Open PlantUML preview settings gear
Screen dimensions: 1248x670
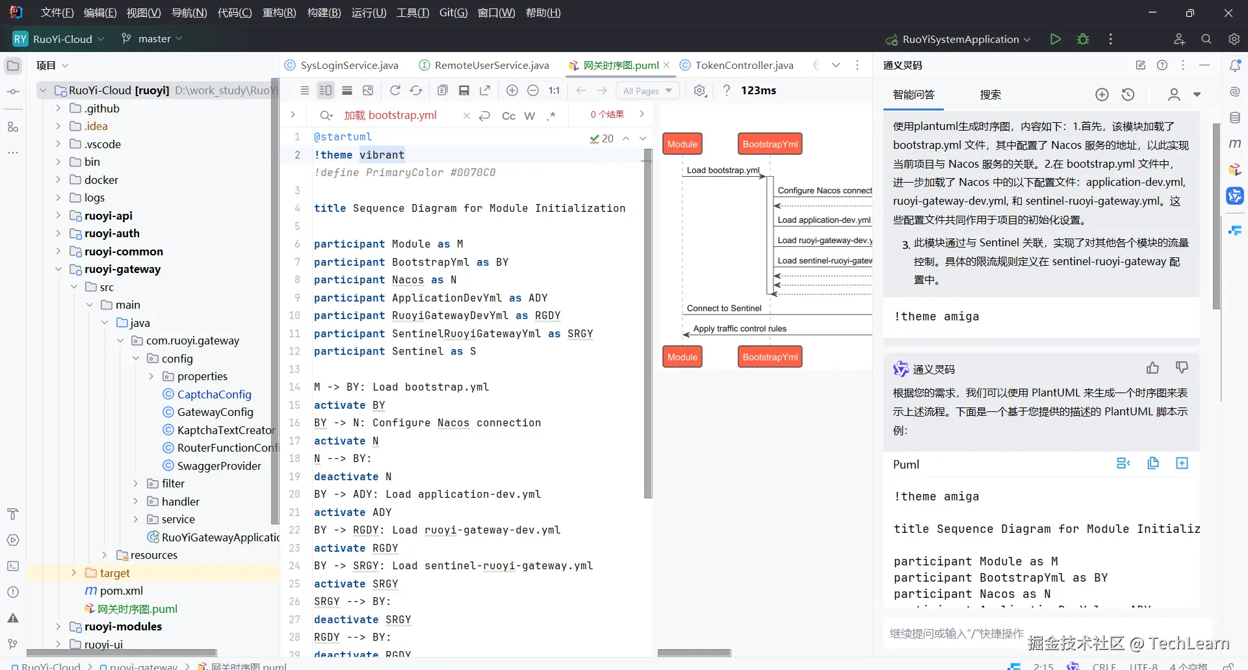click(699, 90)
